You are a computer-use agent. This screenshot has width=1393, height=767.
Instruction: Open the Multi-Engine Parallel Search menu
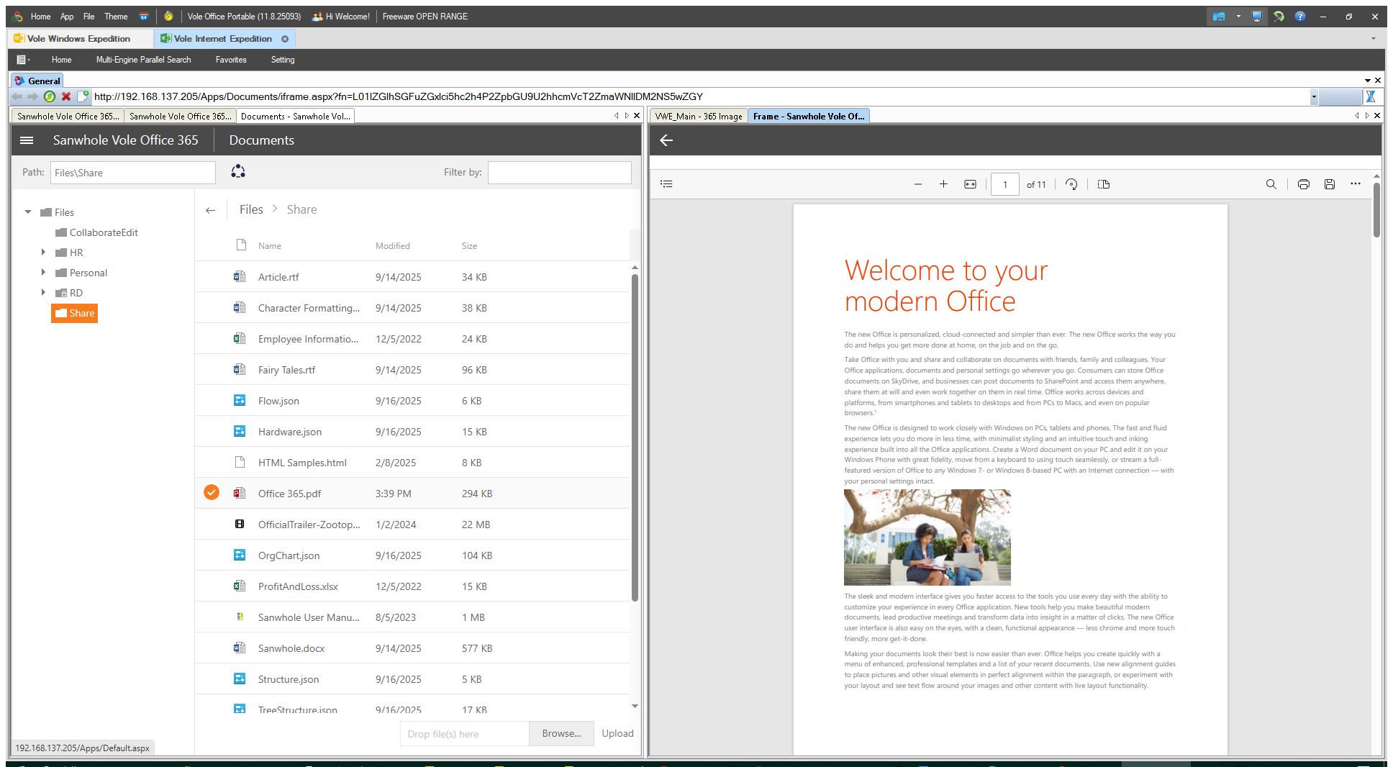pos(143,60)
